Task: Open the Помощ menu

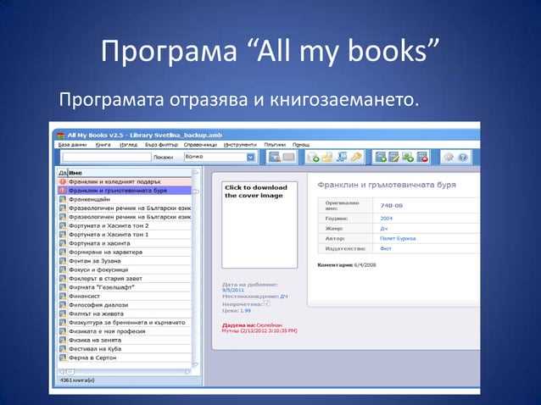Action: [301, 145]
